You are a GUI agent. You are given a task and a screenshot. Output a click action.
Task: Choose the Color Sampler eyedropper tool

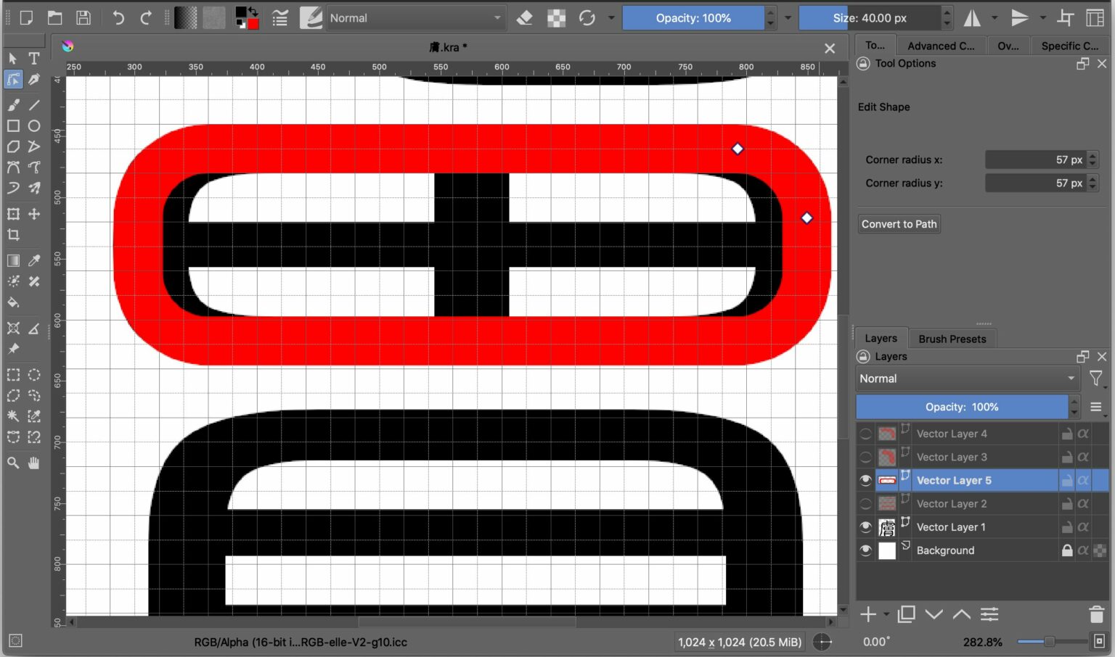34,260
